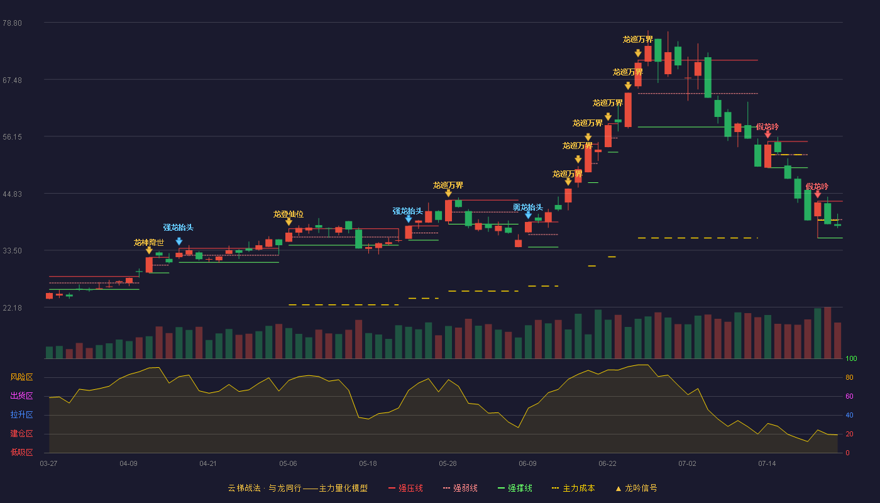880x503 pixels.
Task: Click the 04-21 date label
Action: 208,463
